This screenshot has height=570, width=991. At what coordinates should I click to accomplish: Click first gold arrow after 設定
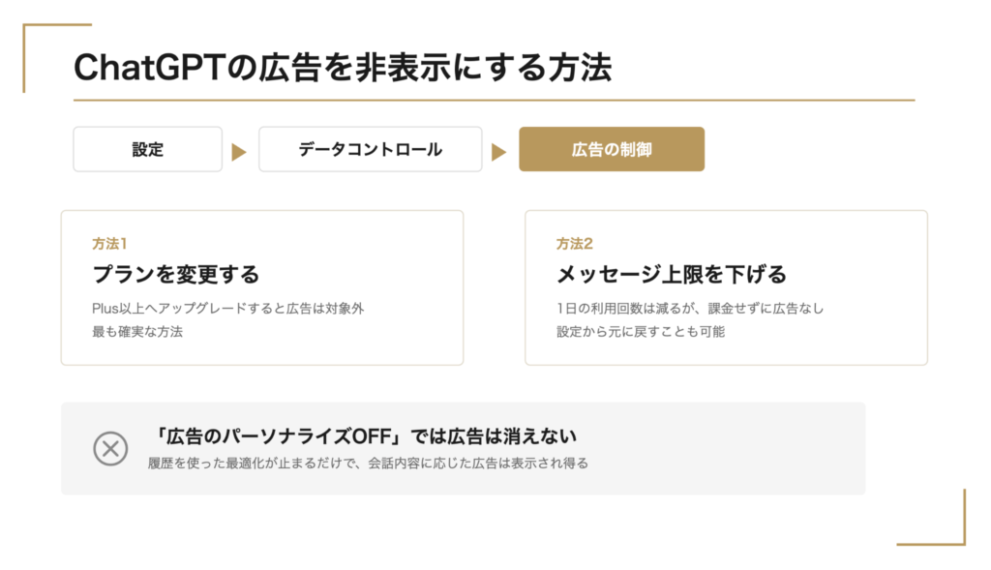point(239,152)
